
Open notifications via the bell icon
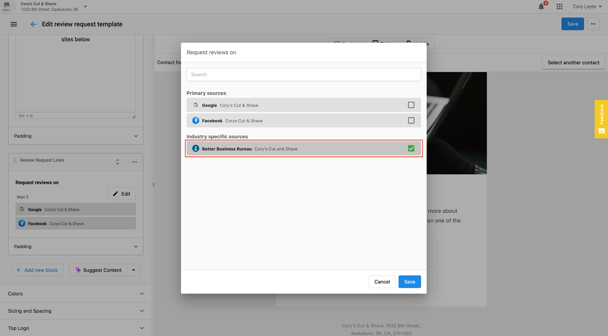tap(541, 6)
